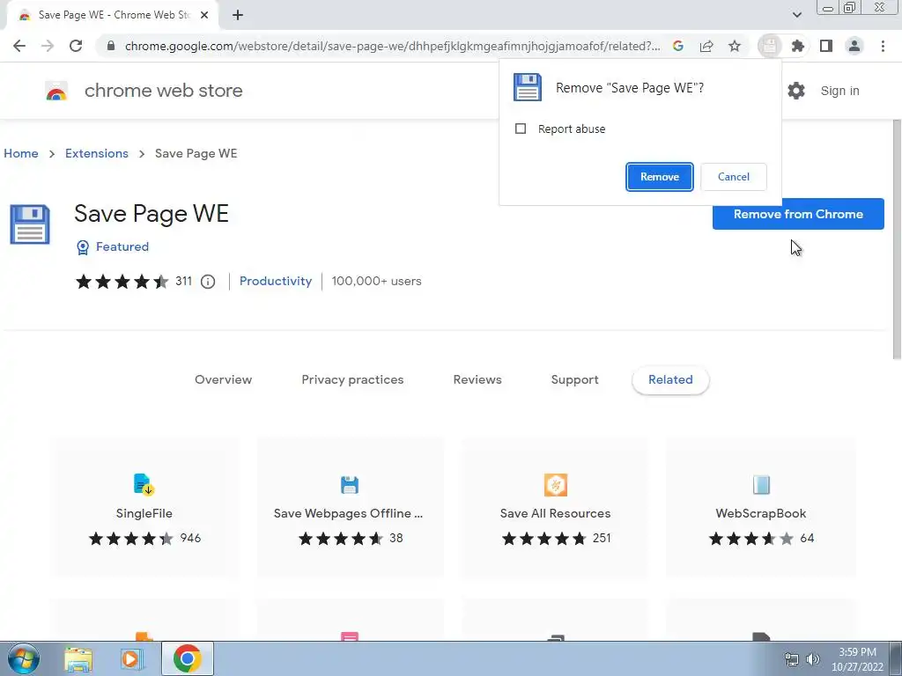Check the Report abuse checkbox
The height and width of the screenshot is (676, 902).
coord(521,129)
